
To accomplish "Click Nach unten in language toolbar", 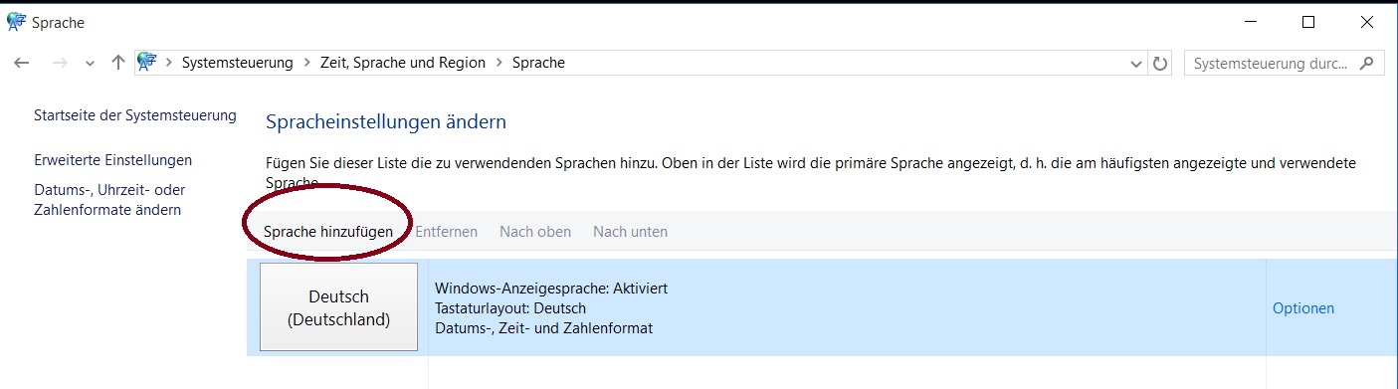I will 630,232.
